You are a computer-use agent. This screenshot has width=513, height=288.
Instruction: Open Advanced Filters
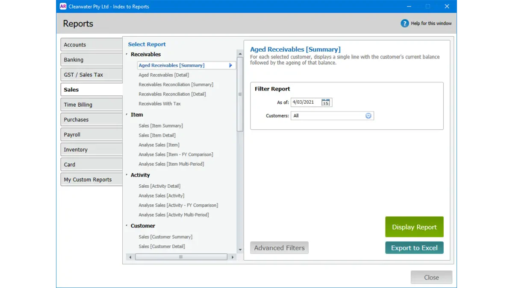point(279,248)
